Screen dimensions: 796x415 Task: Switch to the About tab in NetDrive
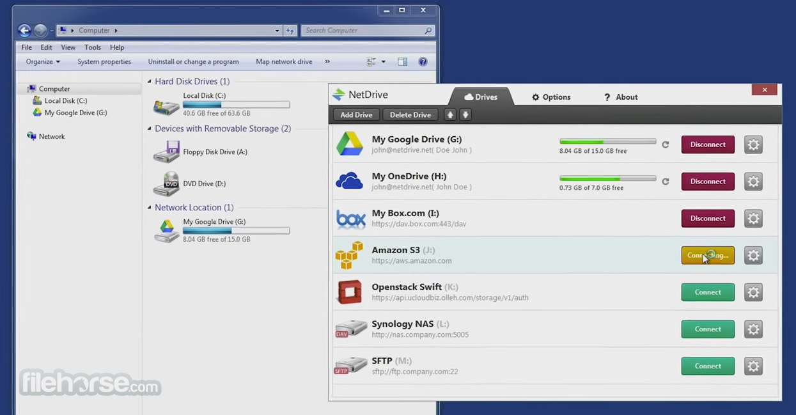[x=620, y=97]
